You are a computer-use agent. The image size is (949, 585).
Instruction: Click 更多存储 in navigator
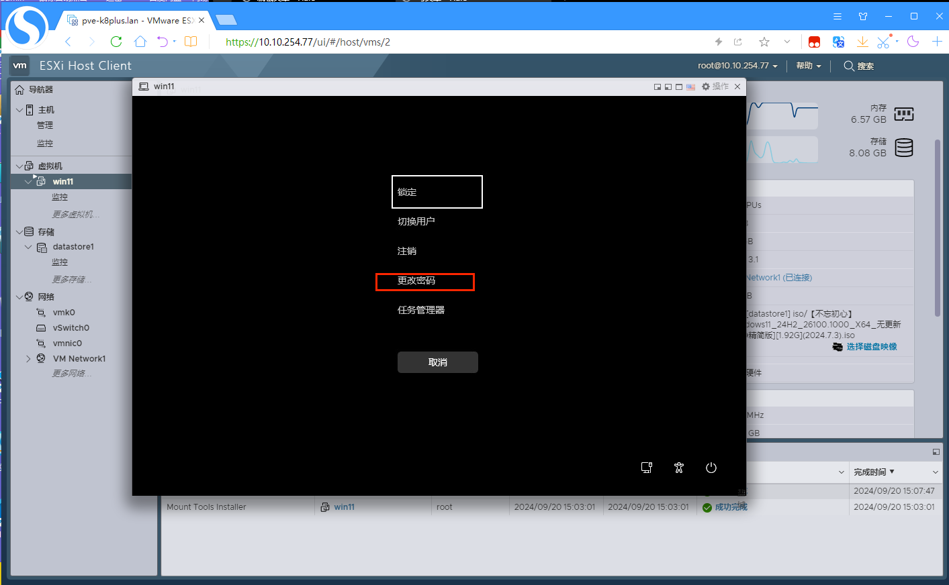[x=71, y=280]
